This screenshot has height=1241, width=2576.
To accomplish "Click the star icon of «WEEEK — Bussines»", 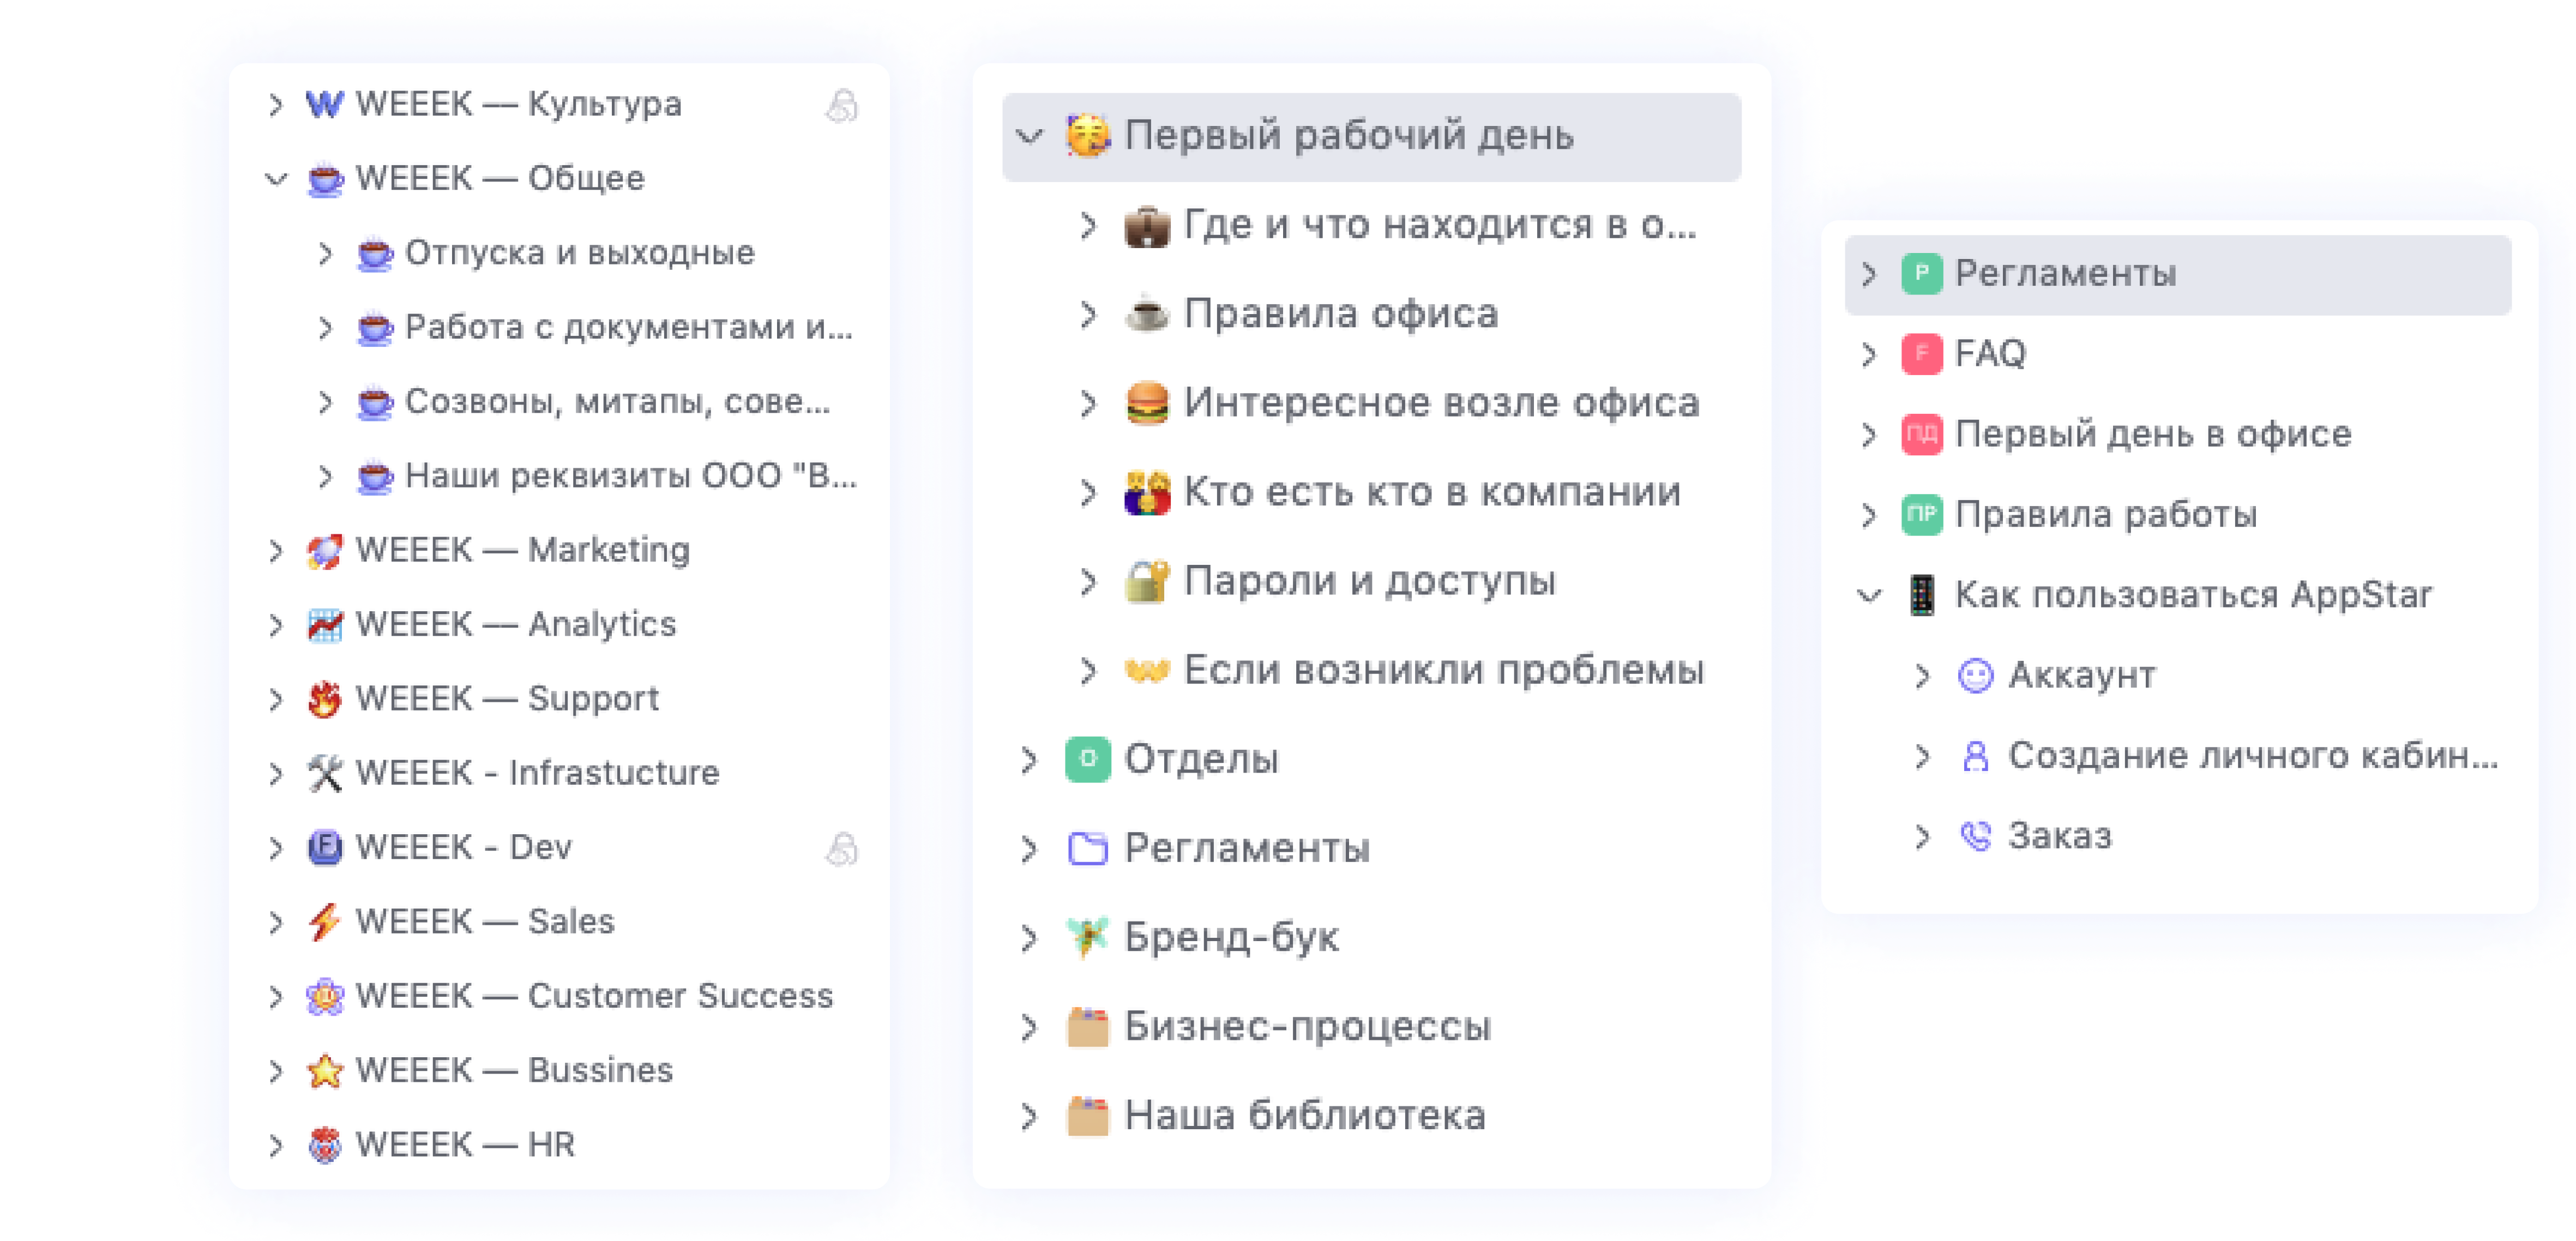I will click(x=325, y=1069).
